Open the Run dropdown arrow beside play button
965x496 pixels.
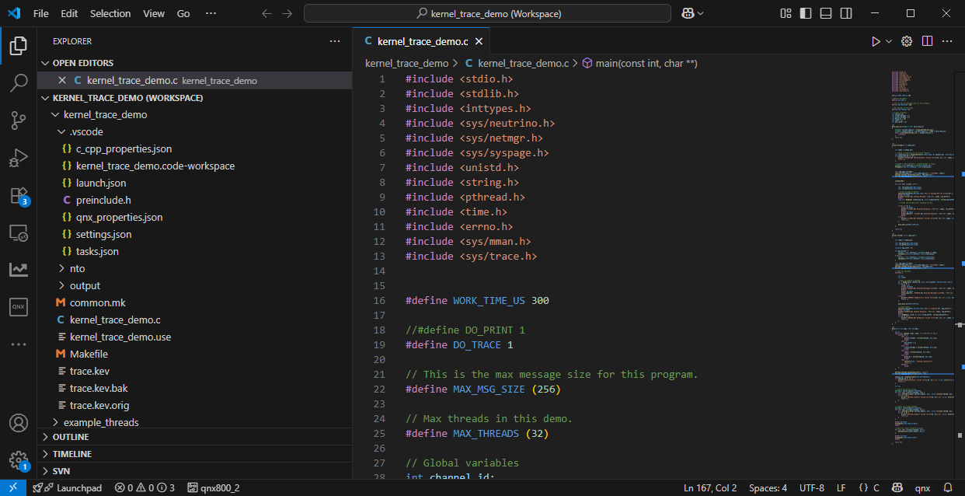point(889,41)
